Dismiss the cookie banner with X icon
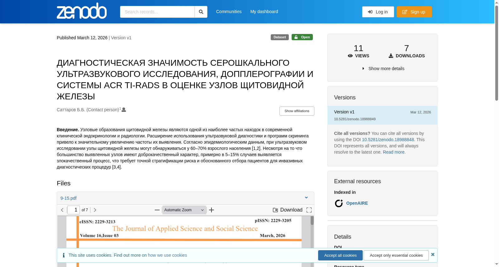Screen dimensions: 499x267 (x=433, y=255)
